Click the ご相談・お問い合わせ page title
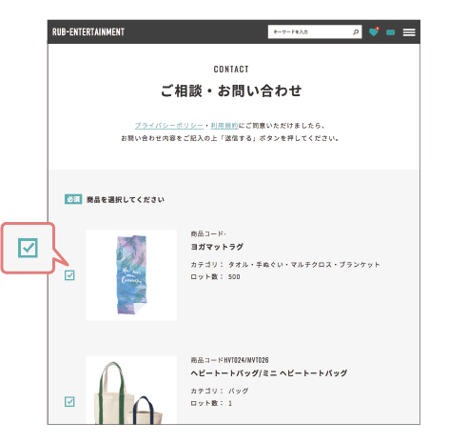468x443 pixels. pos(231,91)
